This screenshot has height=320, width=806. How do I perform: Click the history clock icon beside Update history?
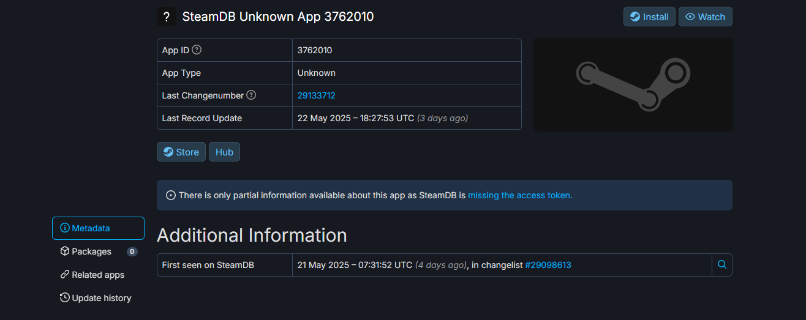(x=64, y=298)
